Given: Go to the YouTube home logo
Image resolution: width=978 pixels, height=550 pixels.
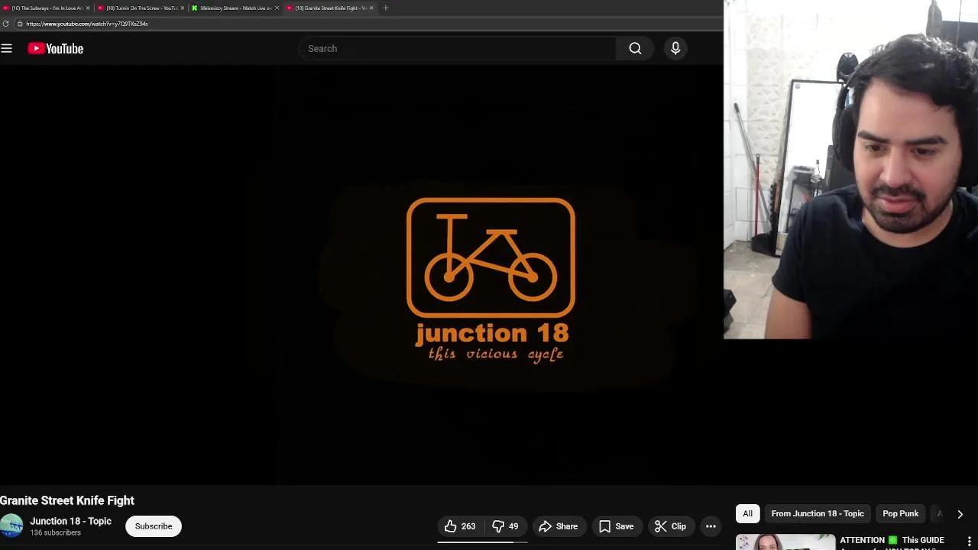Looking at the screenshot, I should (x=55, y=48).
